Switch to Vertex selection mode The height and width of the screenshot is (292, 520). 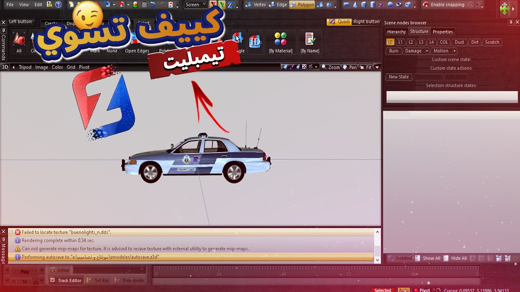[x=256, y=4]
